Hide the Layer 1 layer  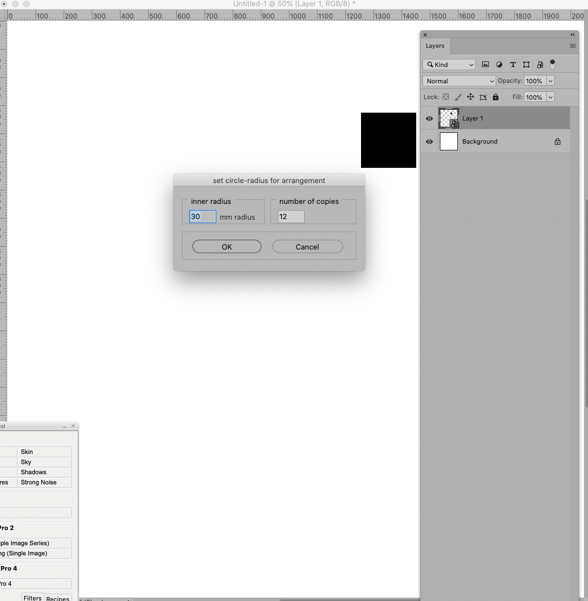[x=429, y=118]
